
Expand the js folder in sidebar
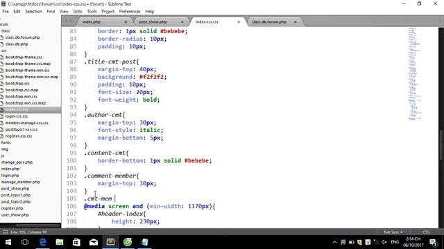[x=3, y=156]
